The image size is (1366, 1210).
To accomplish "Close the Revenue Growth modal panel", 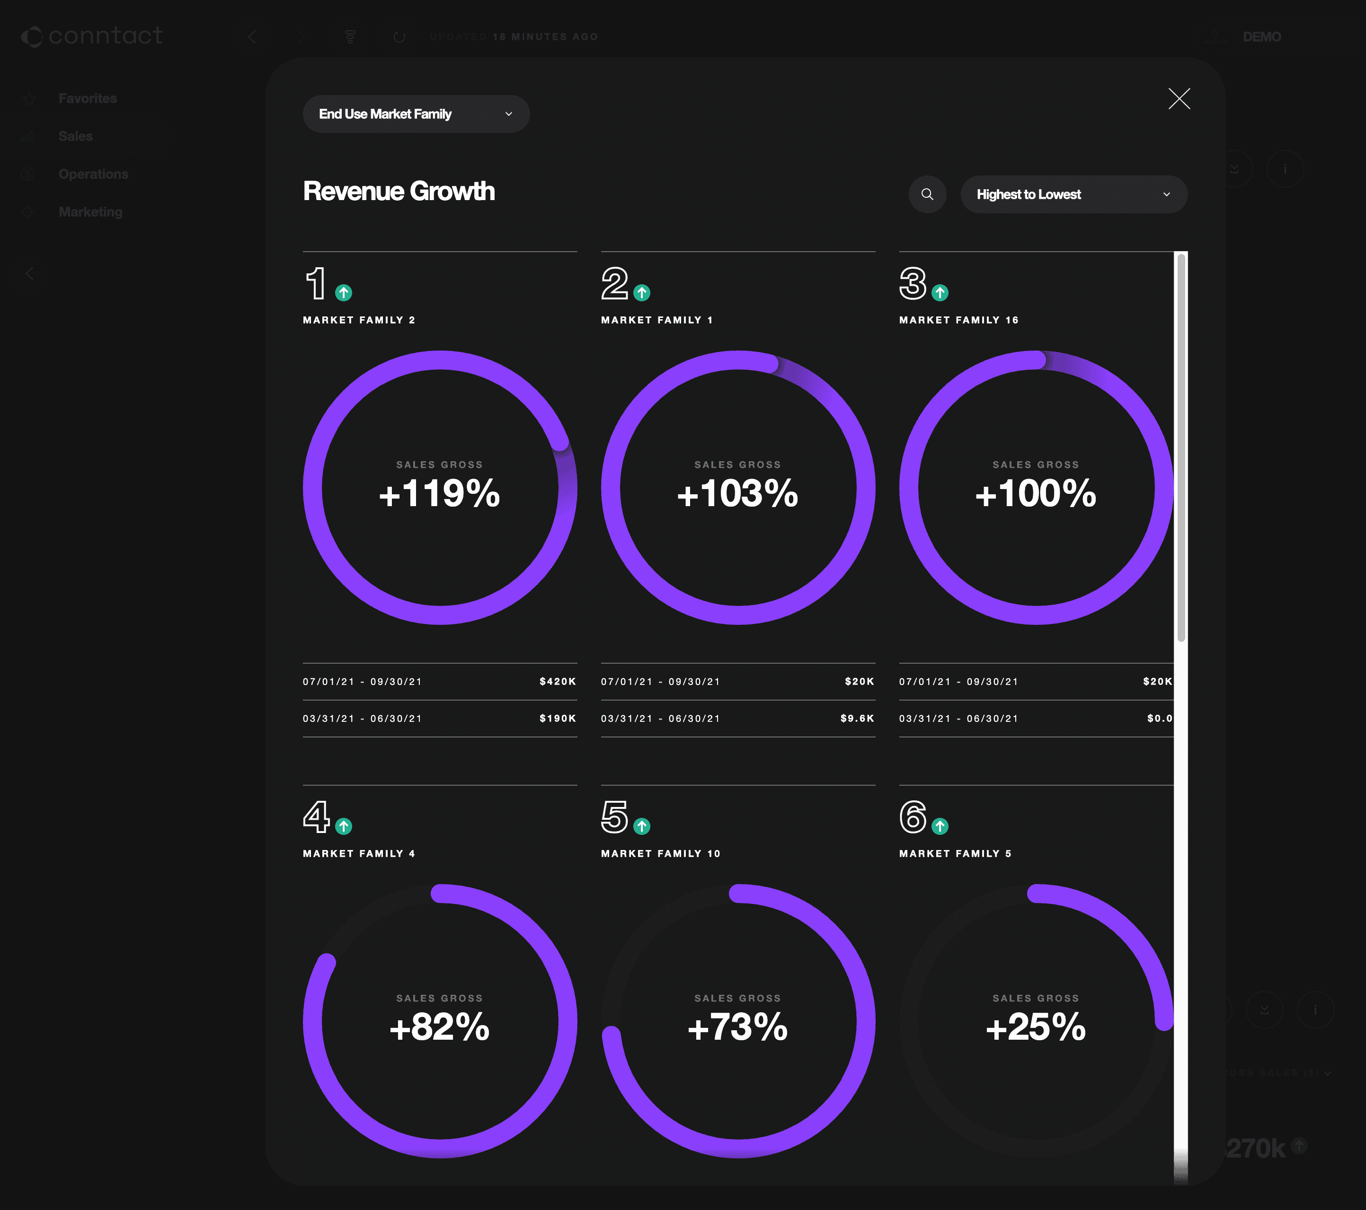I will pos(1179,97).
